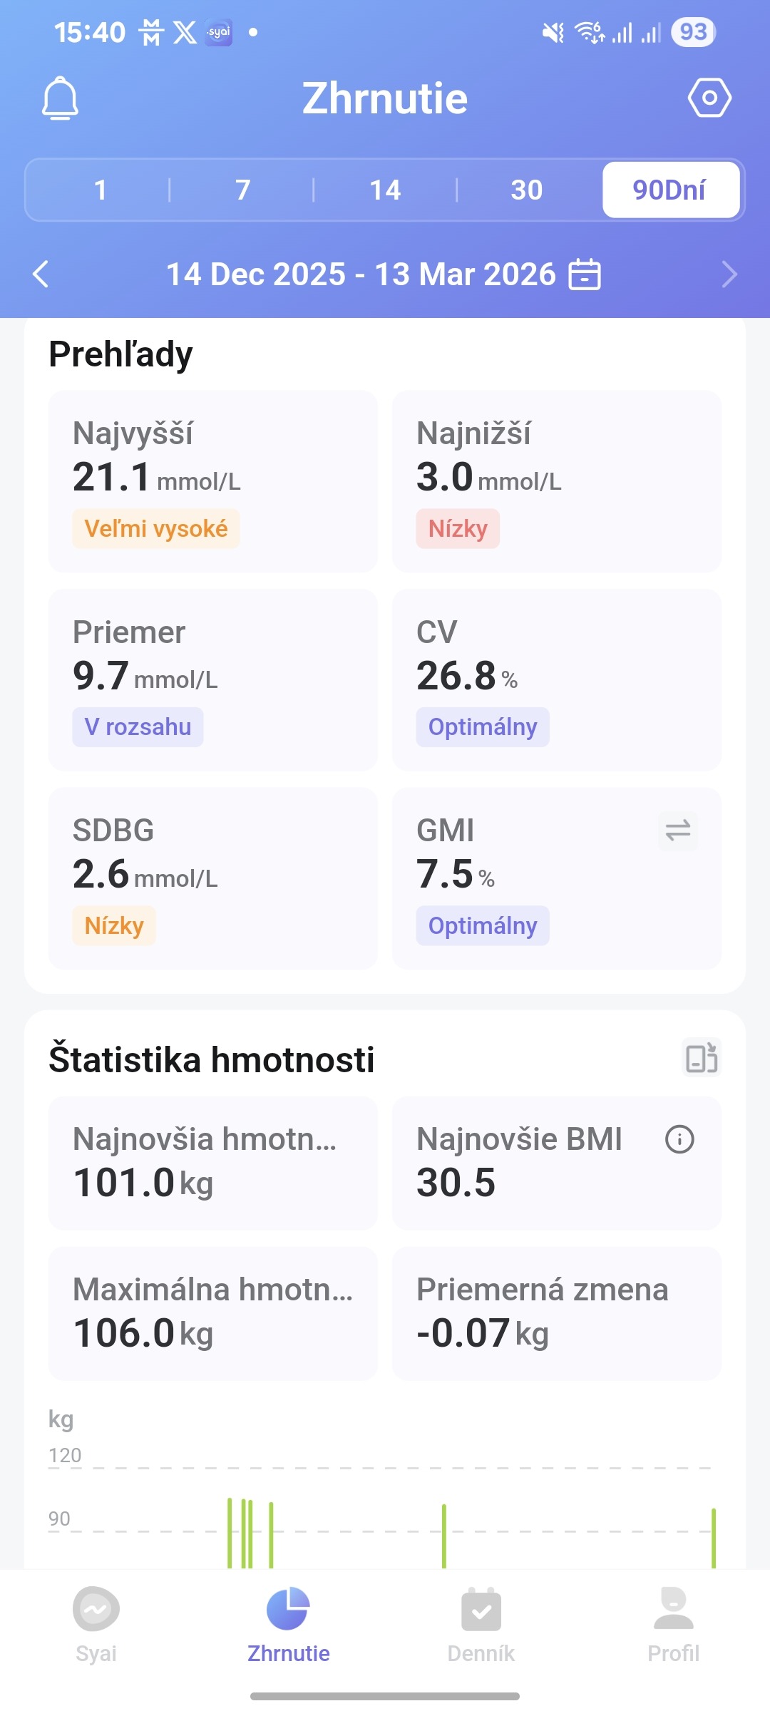Open the Profil tab icon
770x1711 pixels.
pos(673,1609)
